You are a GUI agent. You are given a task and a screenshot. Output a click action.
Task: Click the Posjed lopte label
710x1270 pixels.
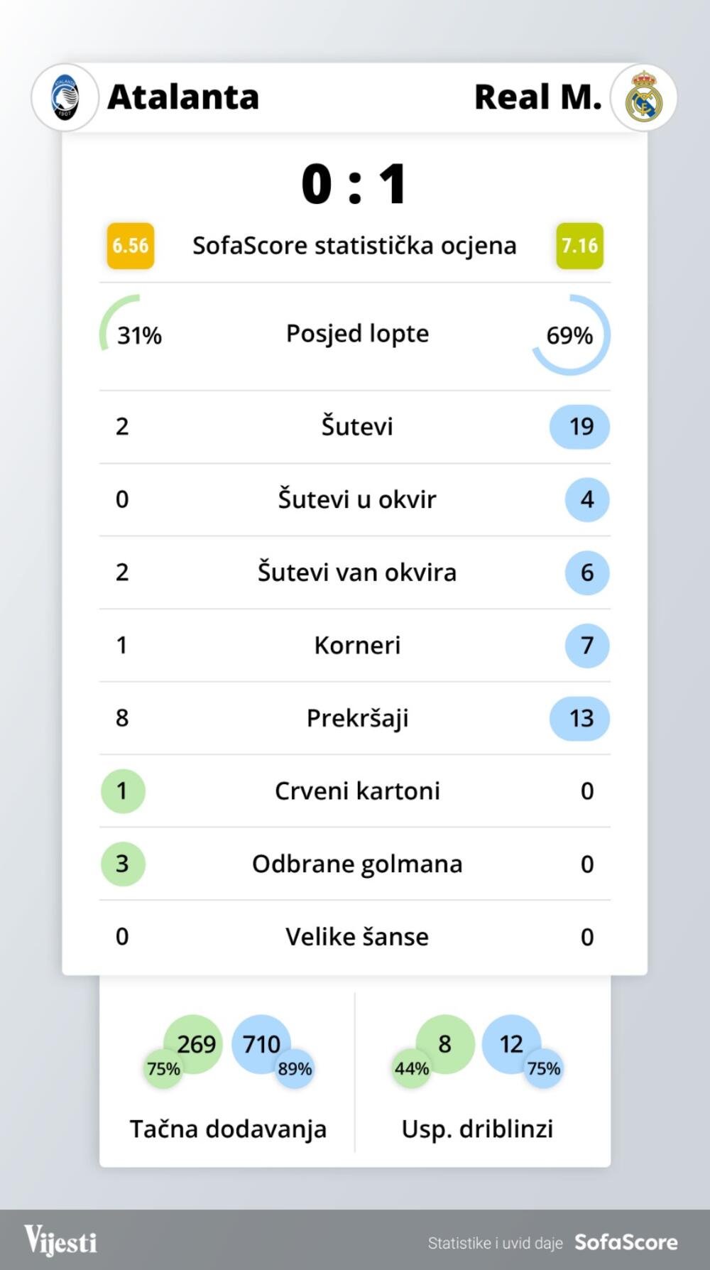(357, 333)
